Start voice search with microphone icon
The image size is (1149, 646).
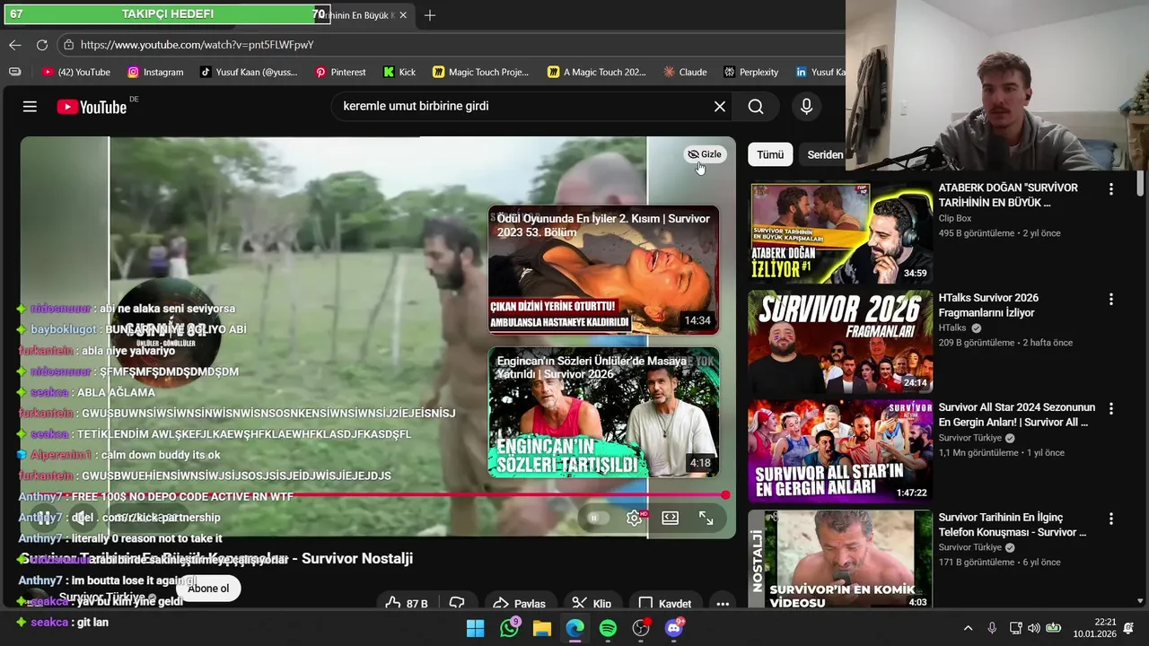806,107
